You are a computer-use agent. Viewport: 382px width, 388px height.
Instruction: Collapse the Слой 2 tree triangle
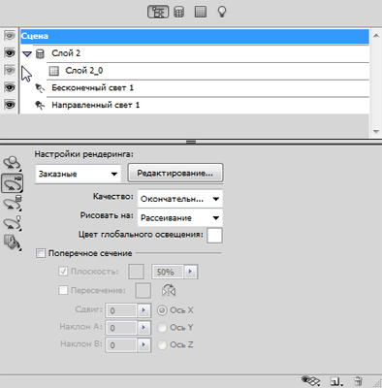(x=27, y=54)
